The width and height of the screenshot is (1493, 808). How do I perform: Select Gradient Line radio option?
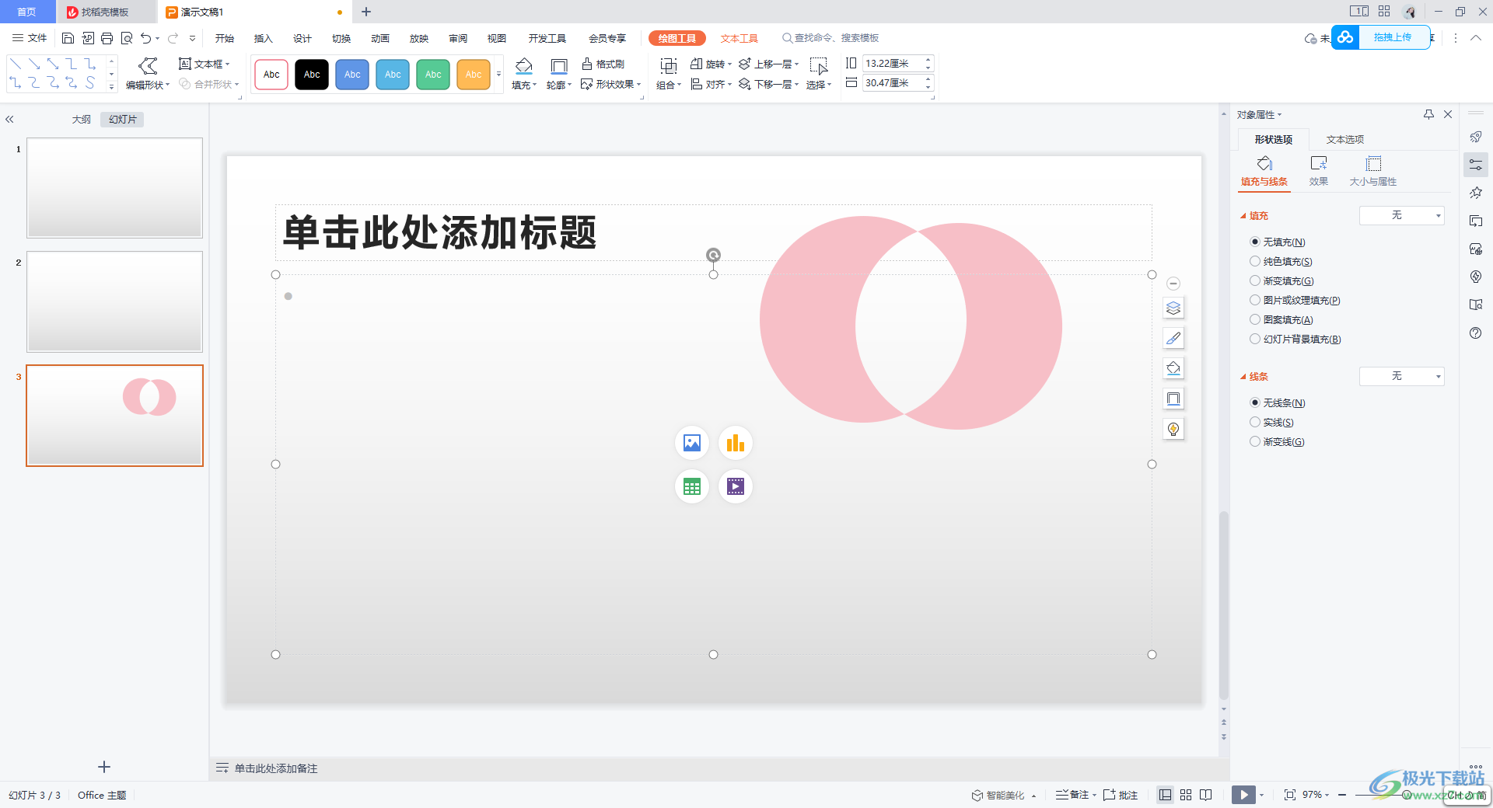[1255, 442]
